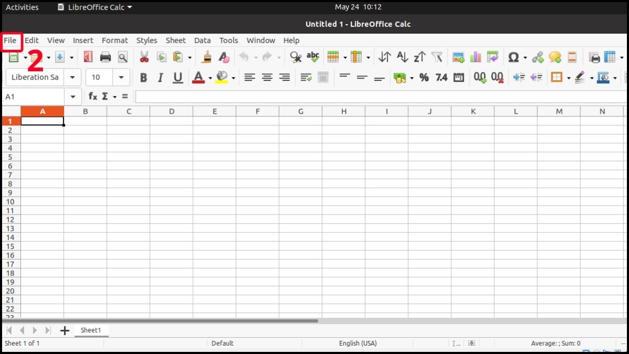Toggle AutoFilter funnel icon
The image size is (629, 354).
(x=437, y=57)
